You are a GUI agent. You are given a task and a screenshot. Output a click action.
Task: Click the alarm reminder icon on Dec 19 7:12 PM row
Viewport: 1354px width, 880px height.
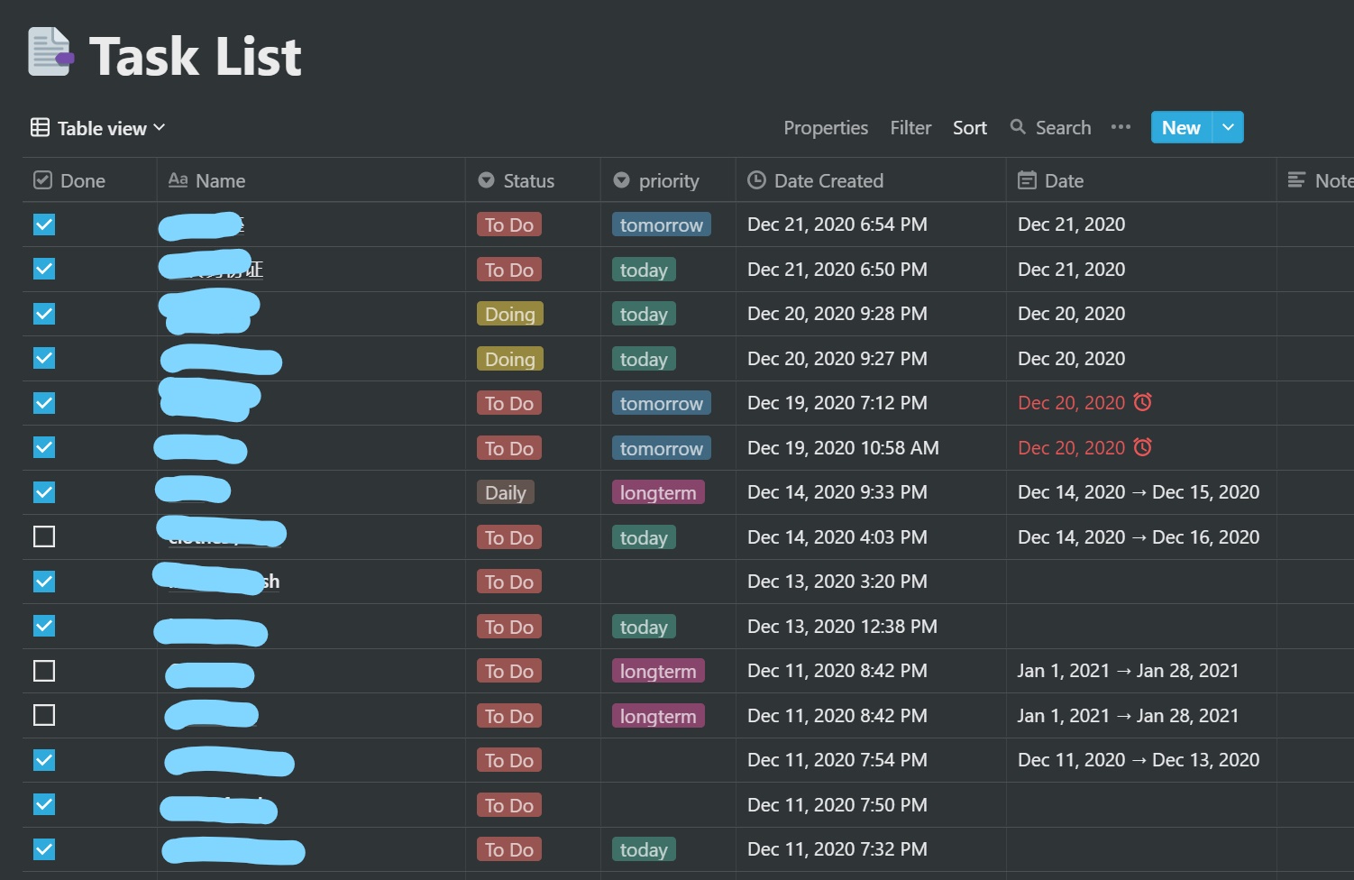click(x=1142, y=402)
